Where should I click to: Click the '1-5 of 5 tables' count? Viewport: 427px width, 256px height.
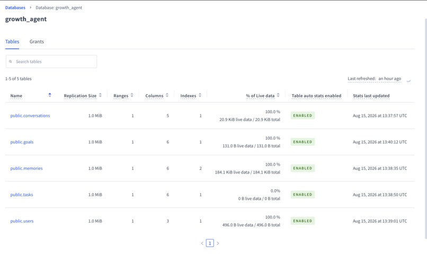[x=18, y=78]
